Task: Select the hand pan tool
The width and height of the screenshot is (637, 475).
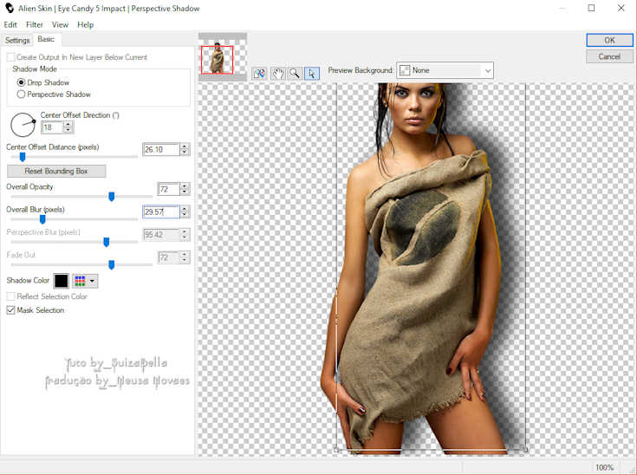Action: click(x=278, y=73)
